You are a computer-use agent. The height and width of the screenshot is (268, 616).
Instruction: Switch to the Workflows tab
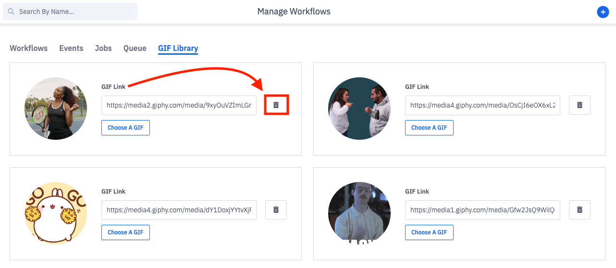coord(29,48)
